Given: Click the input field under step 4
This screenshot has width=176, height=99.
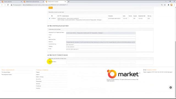Looking at the screenshot, I should [x=101, y=62].
